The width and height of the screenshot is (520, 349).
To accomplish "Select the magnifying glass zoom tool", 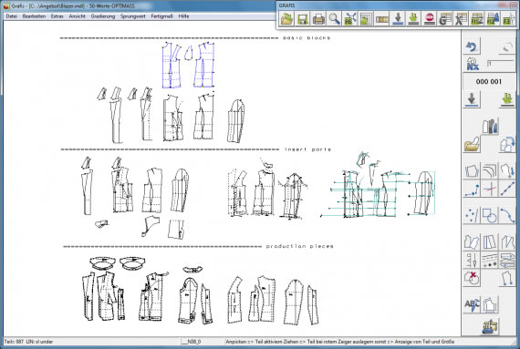I will tap(334, 19).
